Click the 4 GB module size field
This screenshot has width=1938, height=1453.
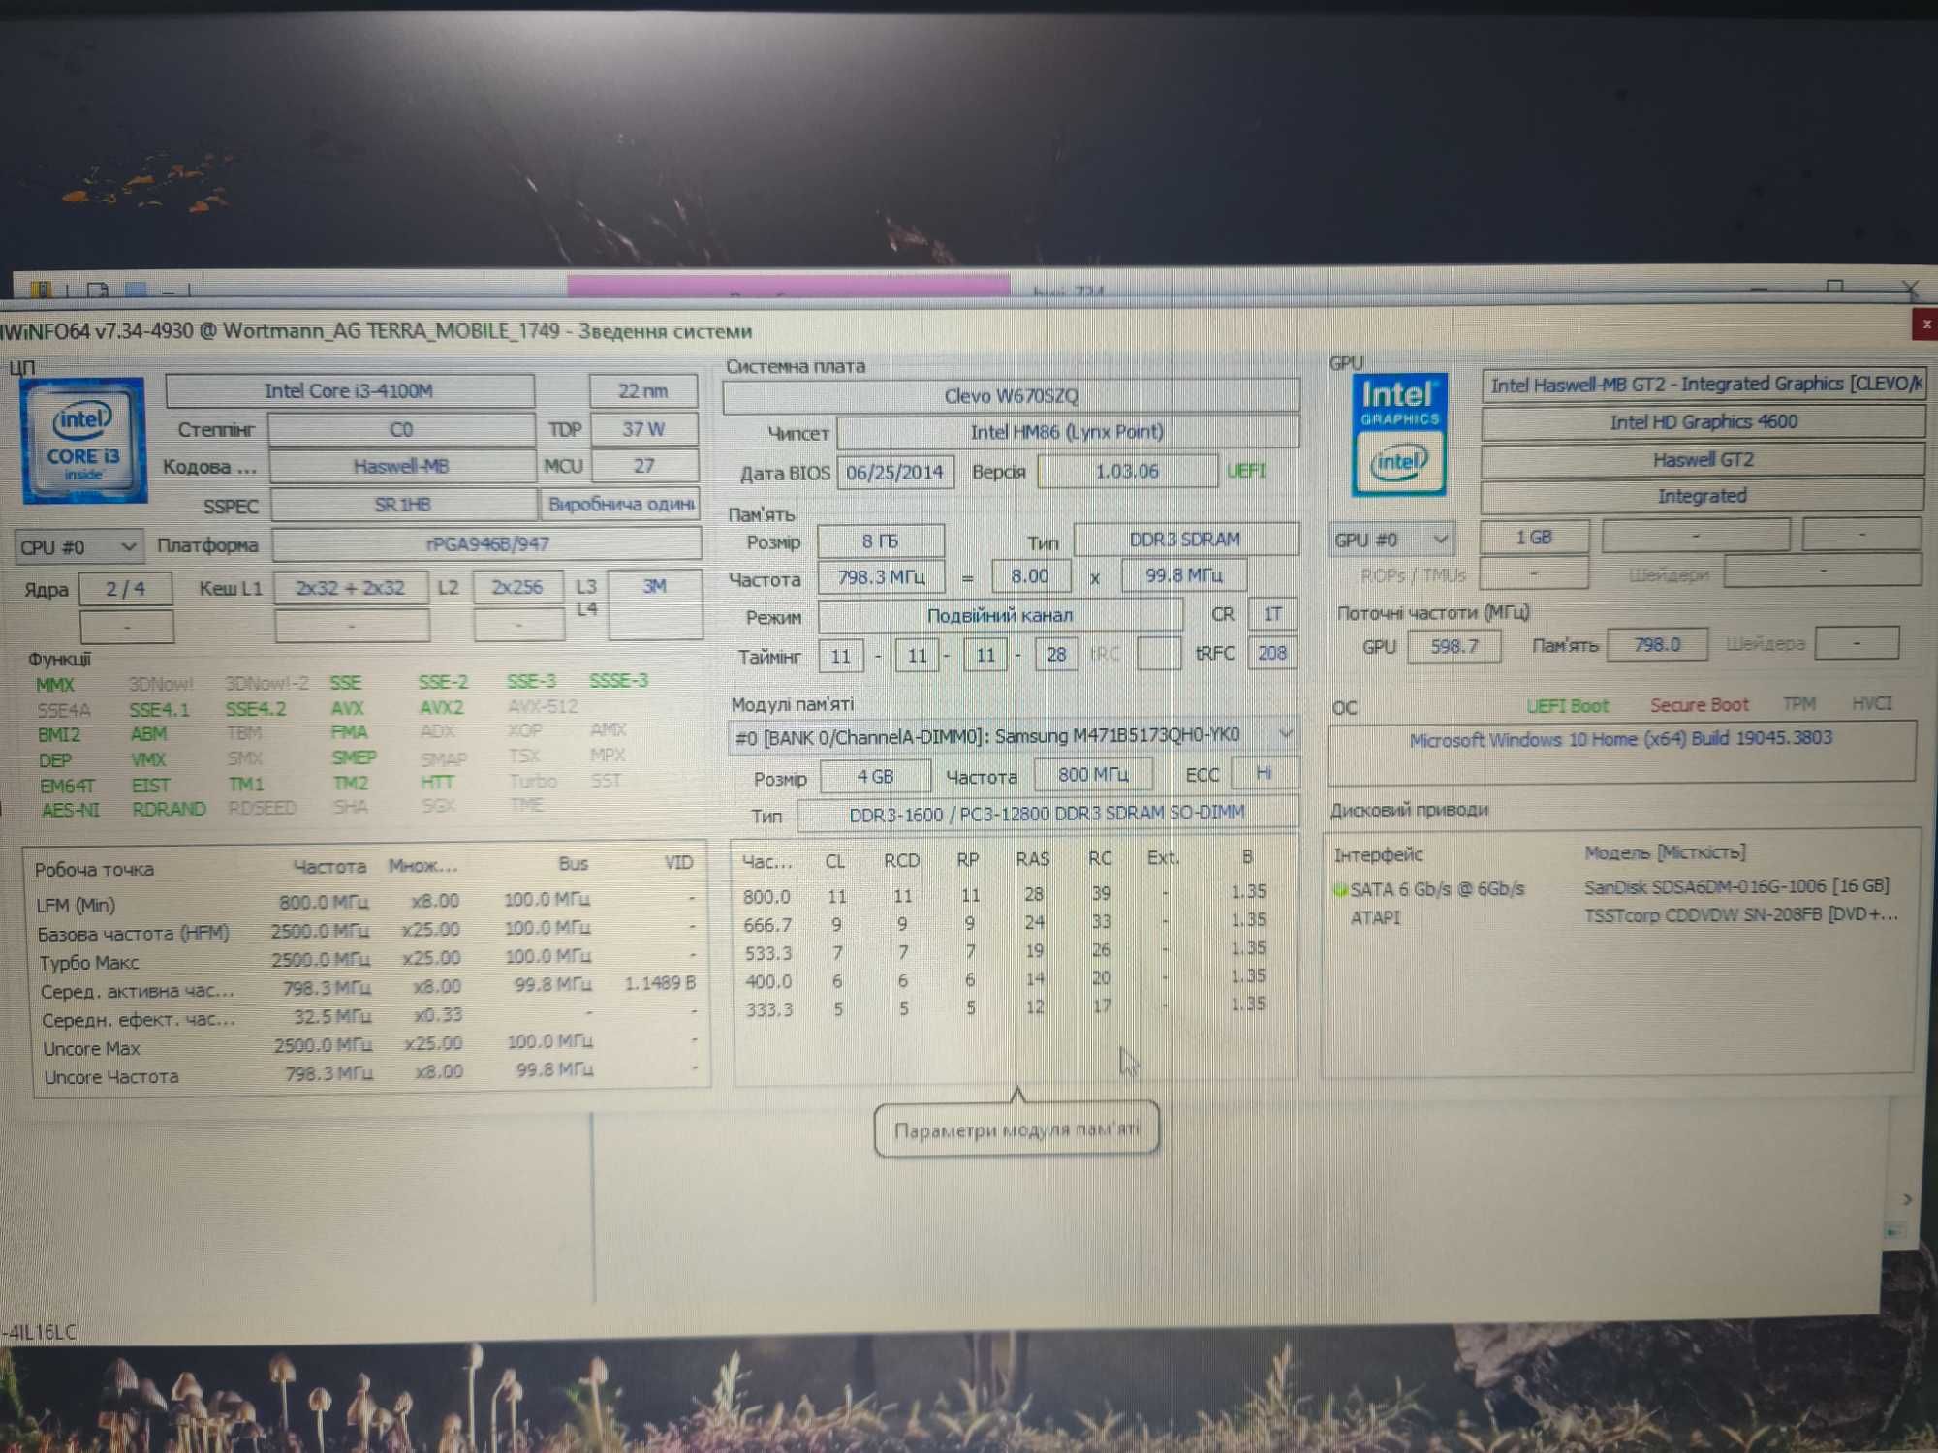[x=875, y=777]
